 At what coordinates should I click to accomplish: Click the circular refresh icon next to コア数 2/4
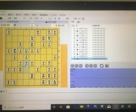pyautogui.click(x=83, y=19)
